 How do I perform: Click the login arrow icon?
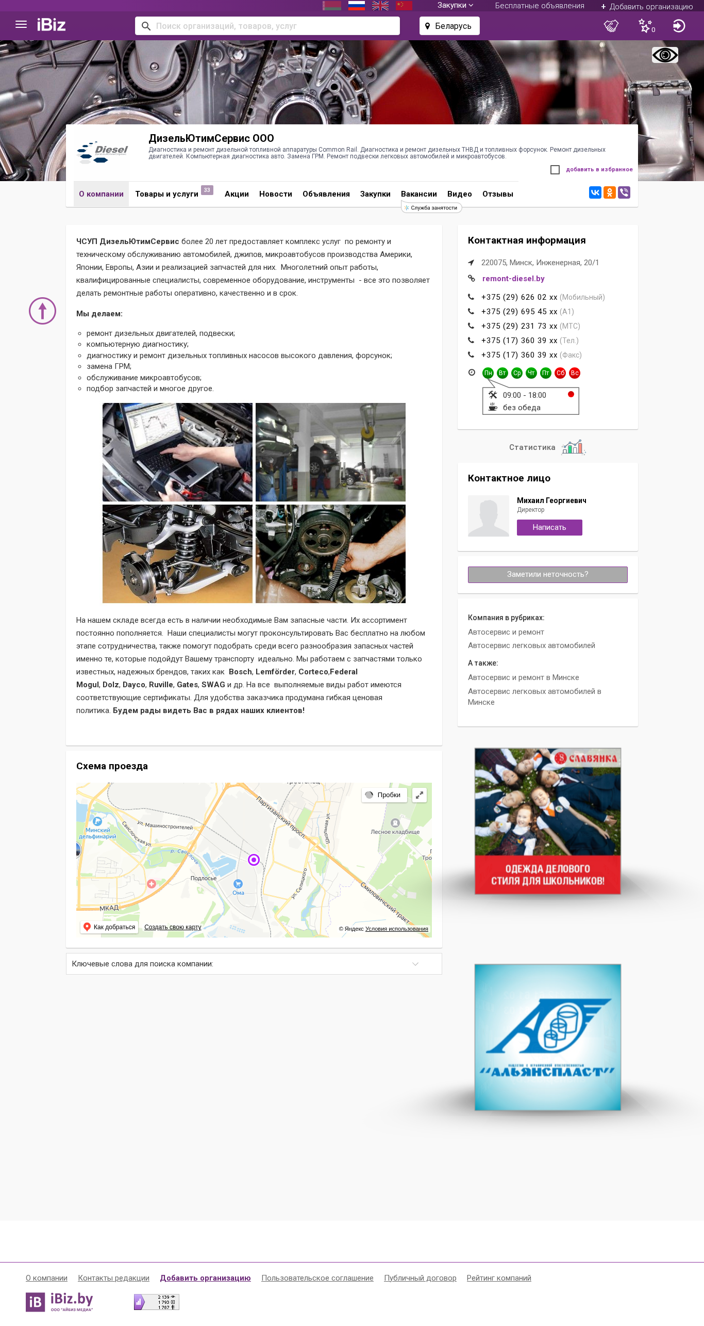tap(679, 26)
